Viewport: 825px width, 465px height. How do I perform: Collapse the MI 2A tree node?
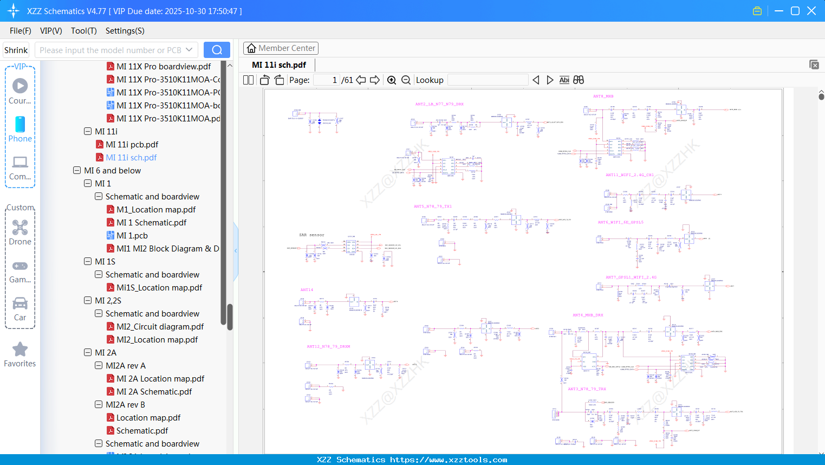88,352
